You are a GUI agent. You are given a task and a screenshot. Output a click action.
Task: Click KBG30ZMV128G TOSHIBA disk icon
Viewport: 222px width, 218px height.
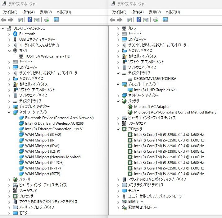130,79
